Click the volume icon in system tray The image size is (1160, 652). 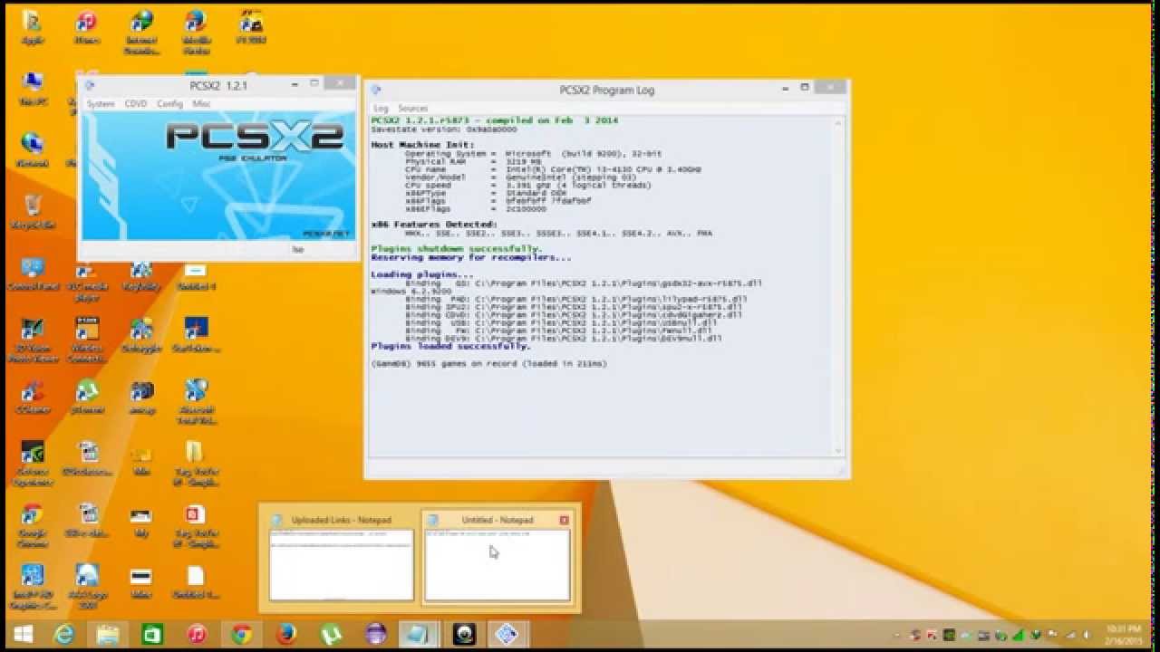[x=1086, y=635]
